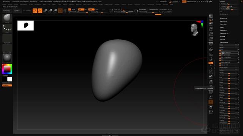Image resolution: width=243 pixels, height=136 pixels.
Task: Open the Zplugin menu
Action: (158, 5)
